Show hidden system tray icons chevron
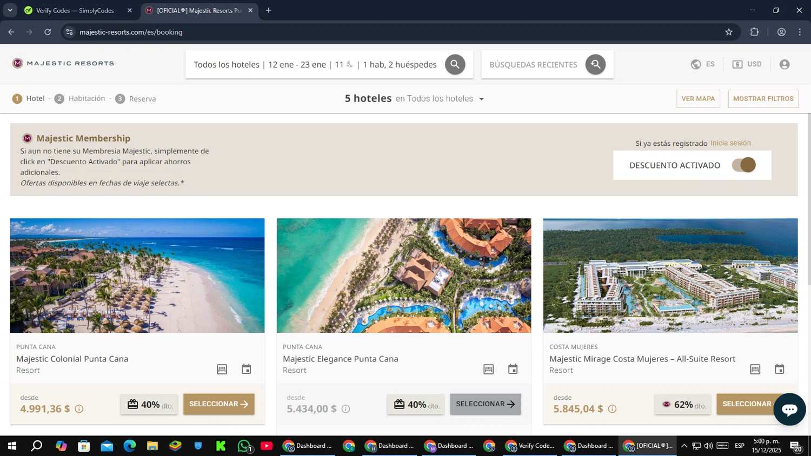The width and height of the screenshot is (811, 456). [684, 446]
